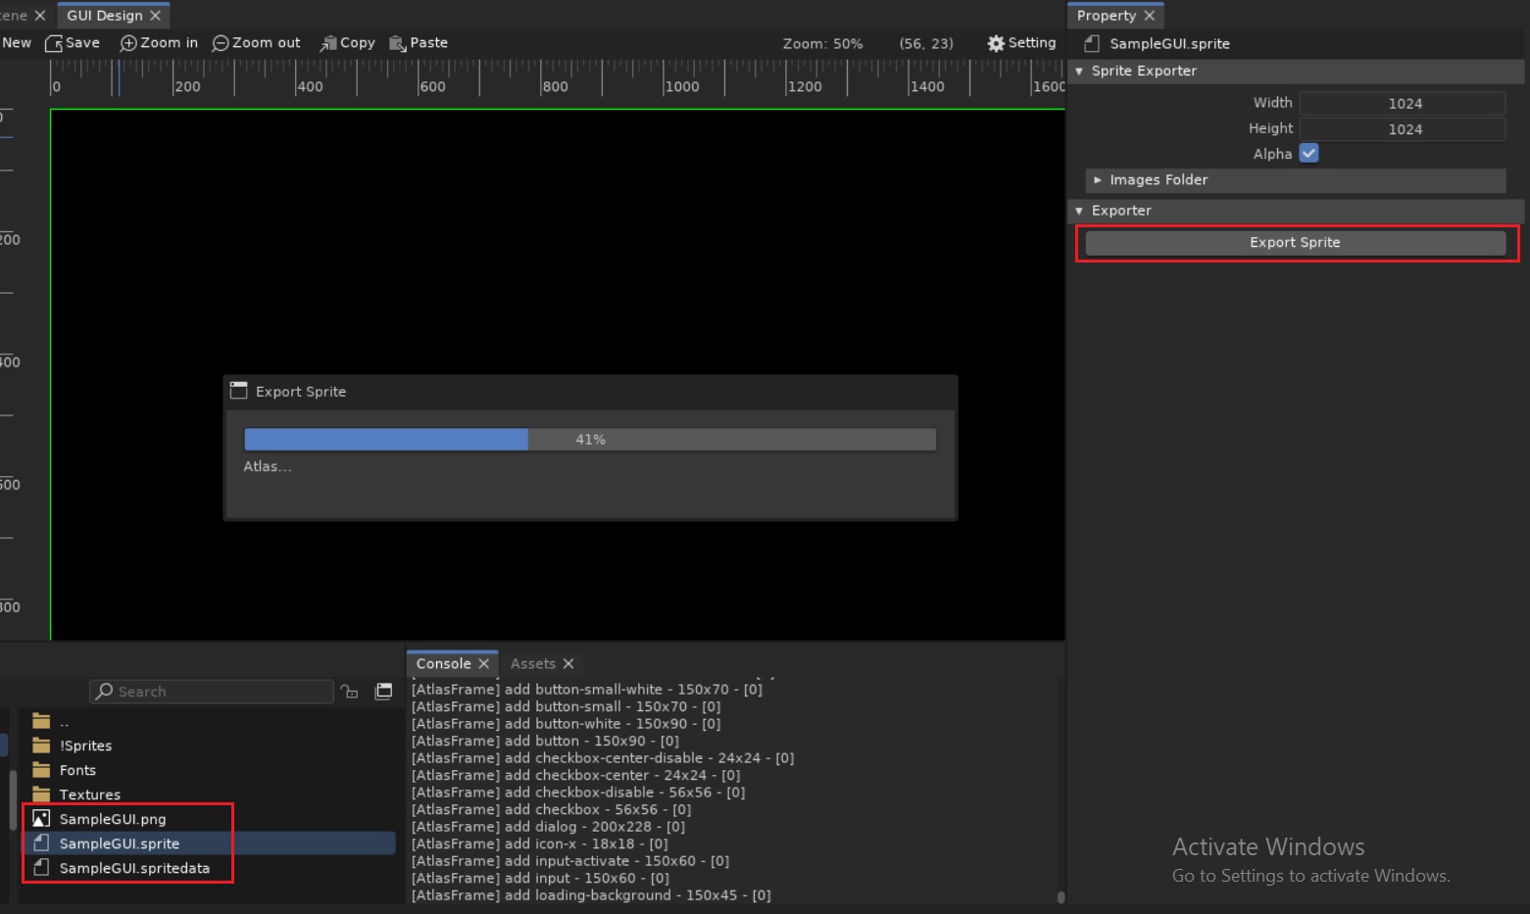Select the SampleGUI.png file
This screenshot has width=1530, height=914.
[x=113, y=819]
